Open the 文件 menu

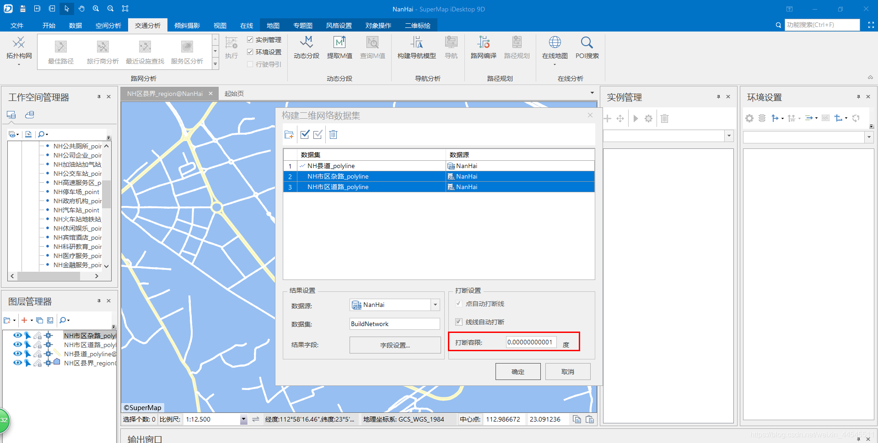point(17,25)
